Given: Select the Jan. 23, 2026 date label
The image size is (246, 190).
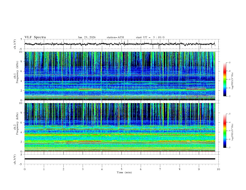Looking at the screenshot, I should [x=87, y=37].
